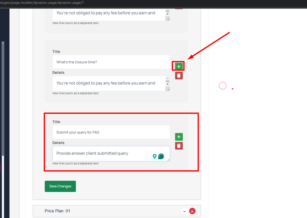
Task: Delete the 'What's the closure time?' FAQ item
Action: [179, 75]
